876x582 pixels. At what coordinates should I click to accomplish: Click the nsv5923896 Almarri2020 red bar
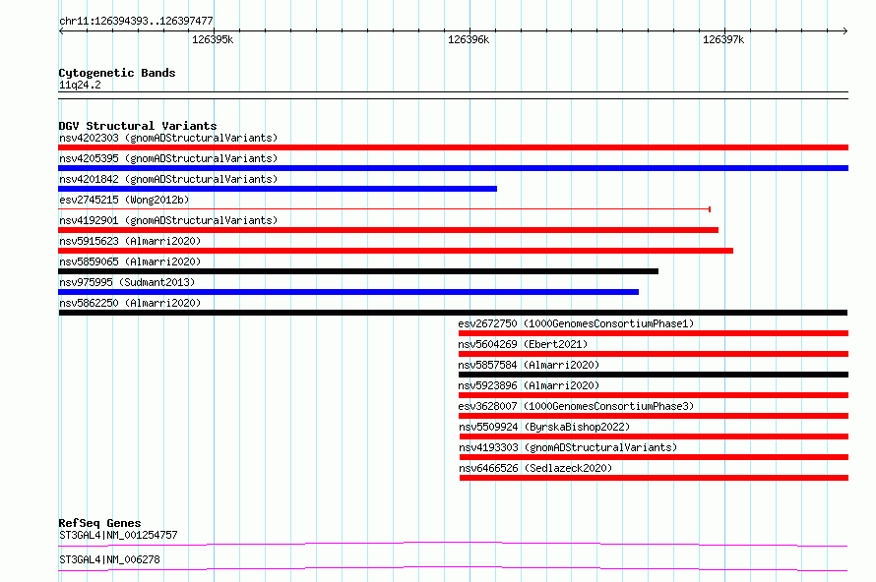(x=654, y=395)
